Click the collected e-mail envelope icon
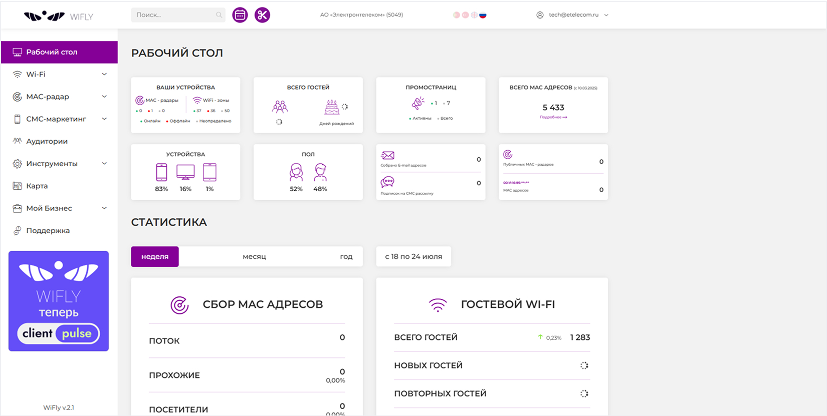The width and height of the screenshot is (827, 416). click(x=387, y=156)
